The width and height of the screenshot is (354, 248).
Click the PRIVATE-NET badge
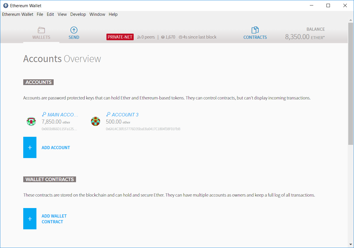pyautogui.click(x=120, y=37)
